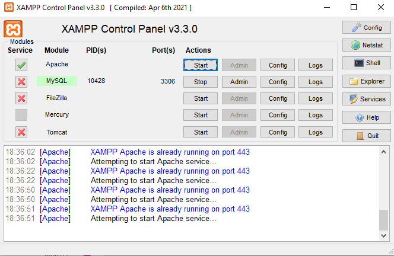
Task: Start the Apache module
Action: [x=201, y=65]
